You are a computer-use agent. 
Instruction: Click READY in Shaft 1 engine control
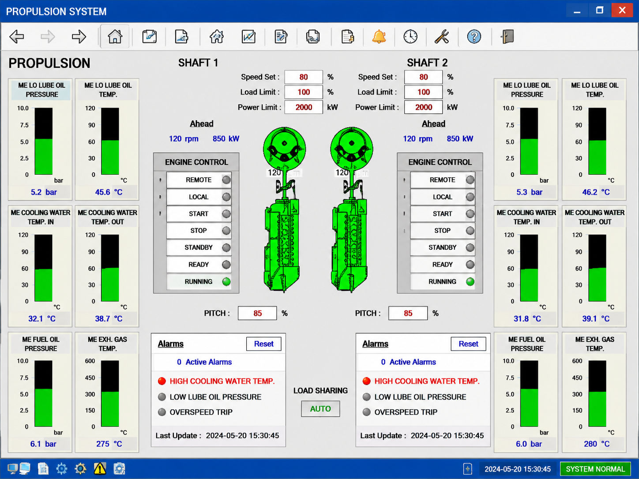pyautogui.click(x=199, y=265)
